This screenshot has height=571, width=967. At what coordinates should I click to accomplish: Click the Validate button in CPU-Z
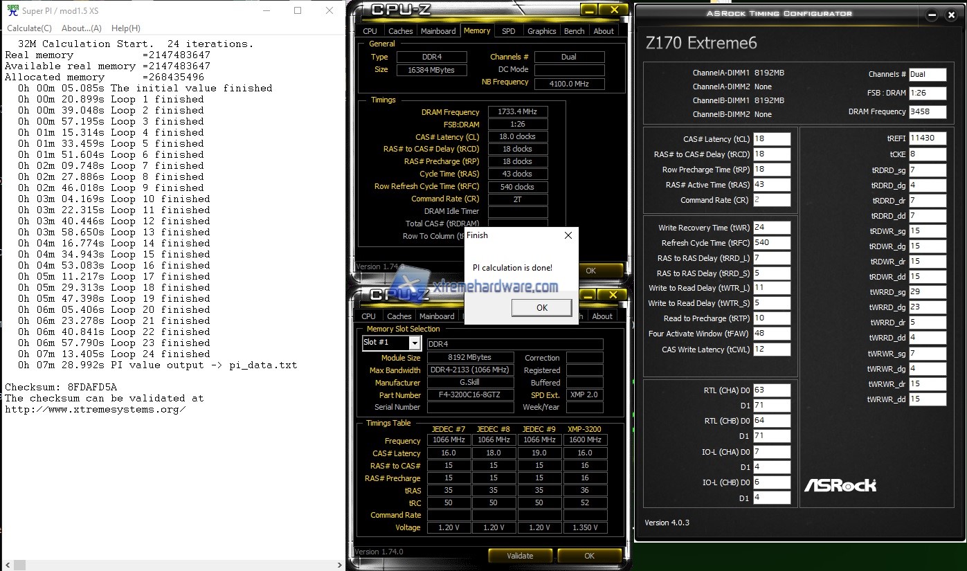(520, 555)
